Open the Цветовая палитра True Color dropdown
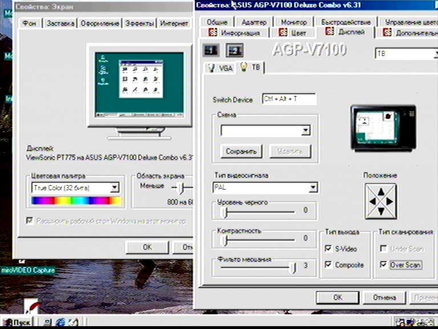Image resolution: width=438 pixels, height=329 pixels. coord(115,188)
